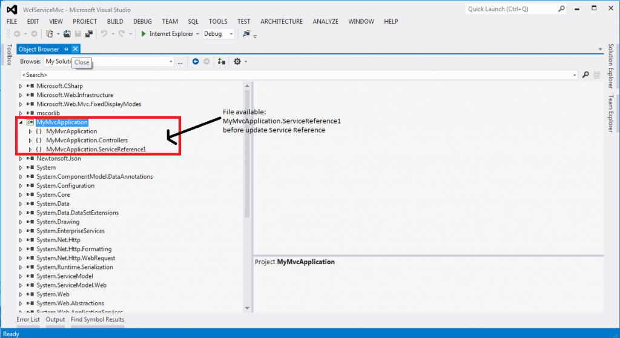Click the Visual Studio logo icon
Screen dimensions: 620x338
click(x=12, y=10)
